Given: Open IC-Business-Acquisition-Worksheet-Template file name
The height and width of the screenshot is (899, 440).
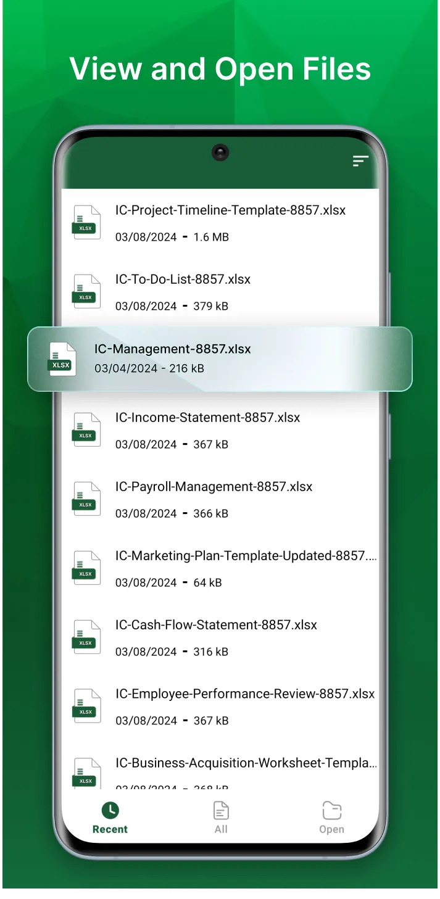Looking at the screenshot, I should [246, 763].
